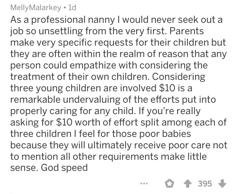Click the words 'God speed'
The image size is (238, 194).
(x=64, y=168)
